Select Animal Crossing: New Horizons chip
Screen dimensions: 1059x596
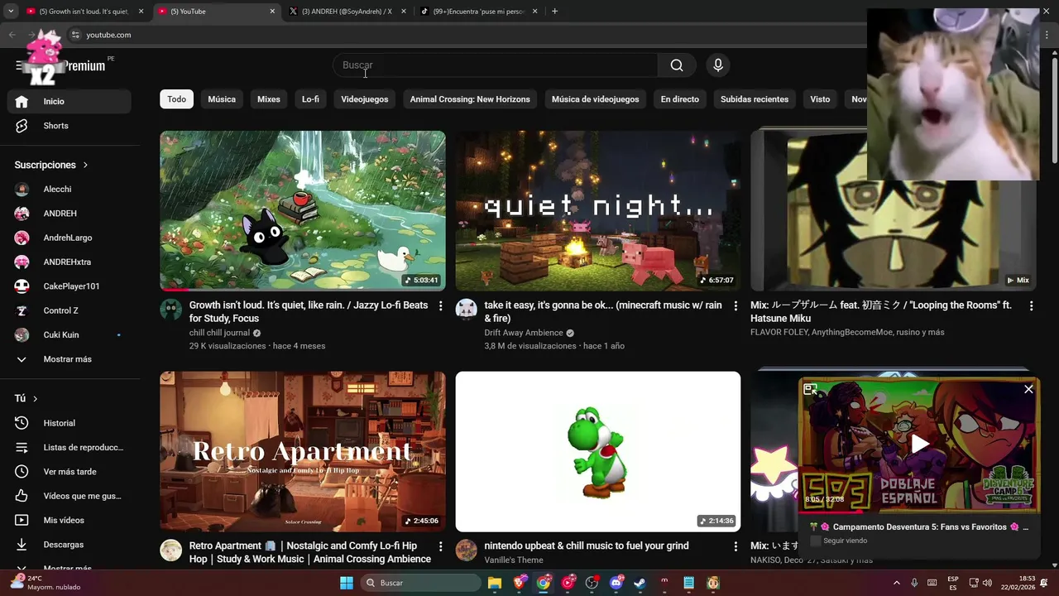click(470, 99)
